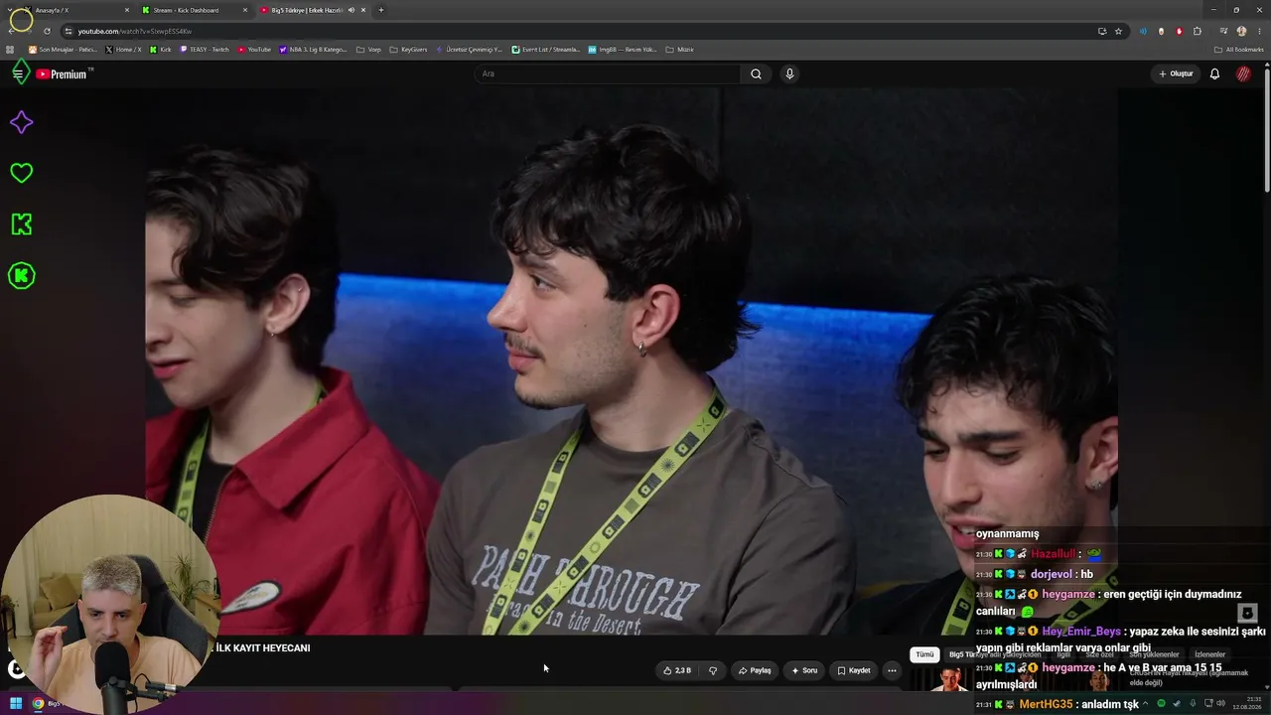Mute the Big5 Türkiye tab audio

click(x=351, y=10)
